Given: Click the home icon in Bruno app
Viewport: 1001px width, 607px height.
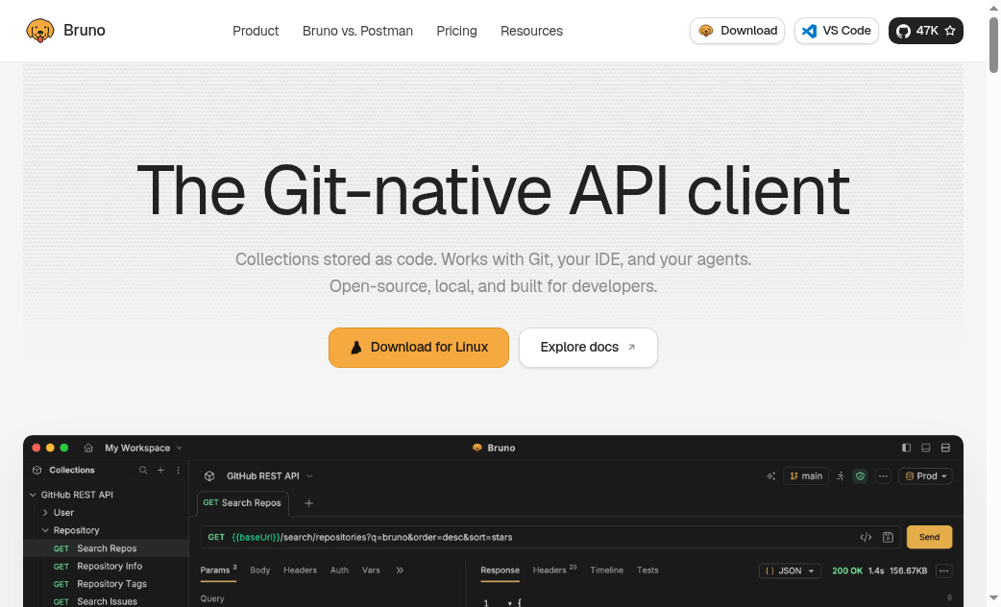Looking at the screenshot, I should pyautogui.click(x=88, y=449).
